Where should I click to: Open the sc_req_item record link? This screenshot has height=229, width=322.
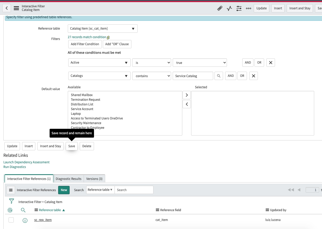click(43, 220)
